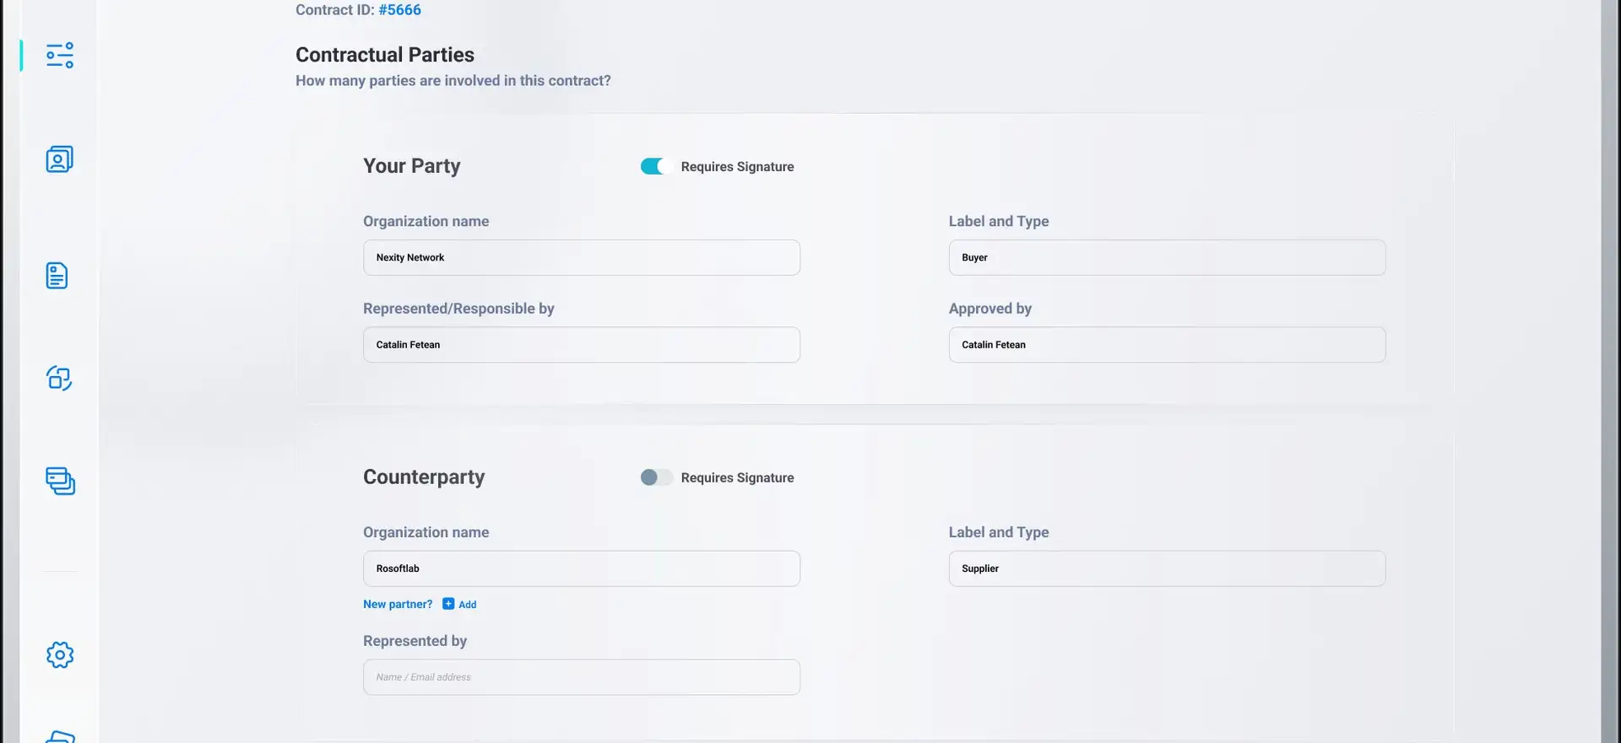Click the partially visible folder icon at sidebar bottom
Viewport: 1621px width, 743px height.
coord(60,736)
